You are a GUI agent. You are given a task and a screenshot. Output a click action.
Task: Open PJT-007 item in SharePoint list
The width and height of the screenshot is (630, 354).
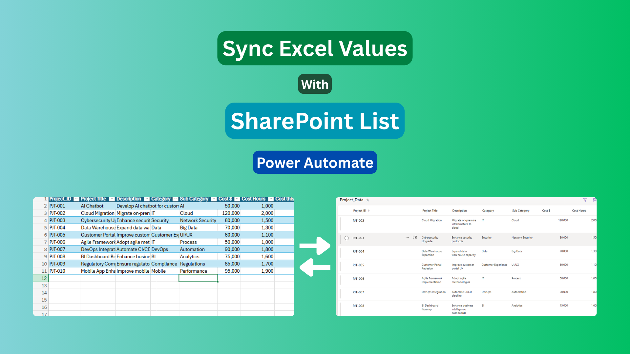point(358,292)
